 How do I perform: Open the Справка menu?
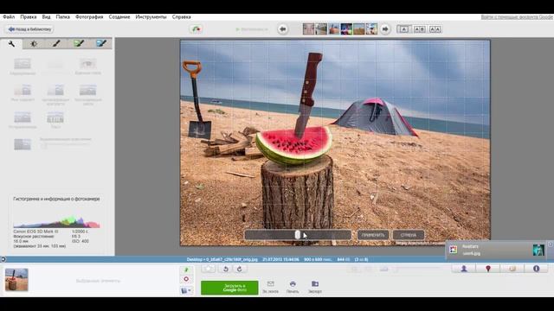coord(181,17)
